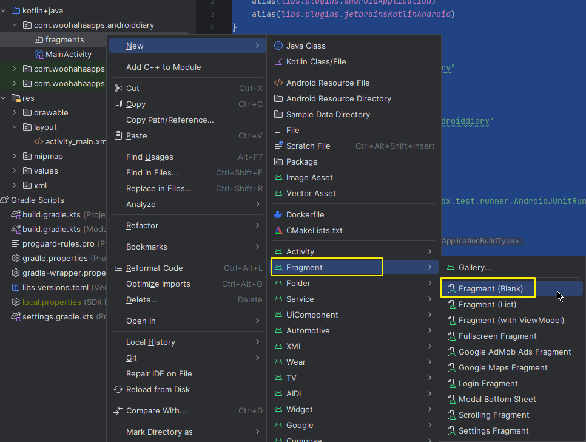586x442 pixels.
Task: Open the Activity submenu arrow
Action: tap(429, 251)
